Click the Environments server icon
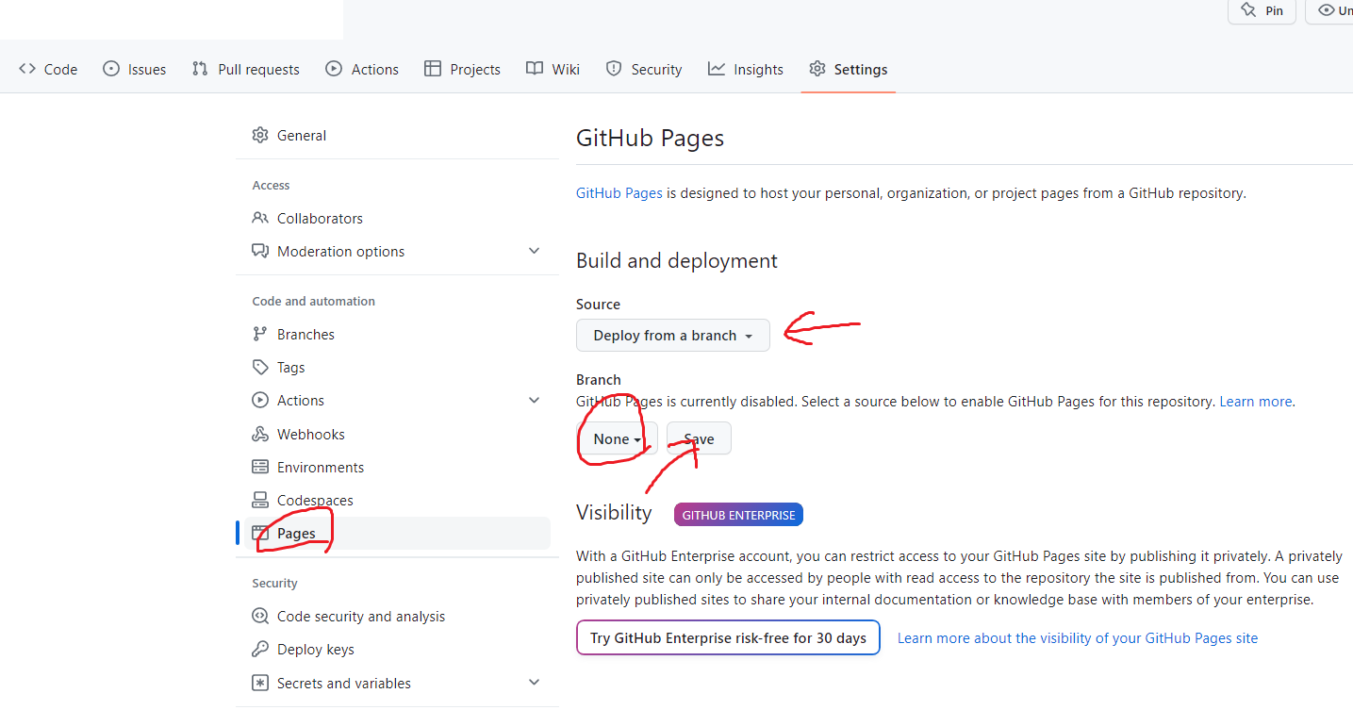The width and height of the screenshot is (1353, 710). (260, 467)
